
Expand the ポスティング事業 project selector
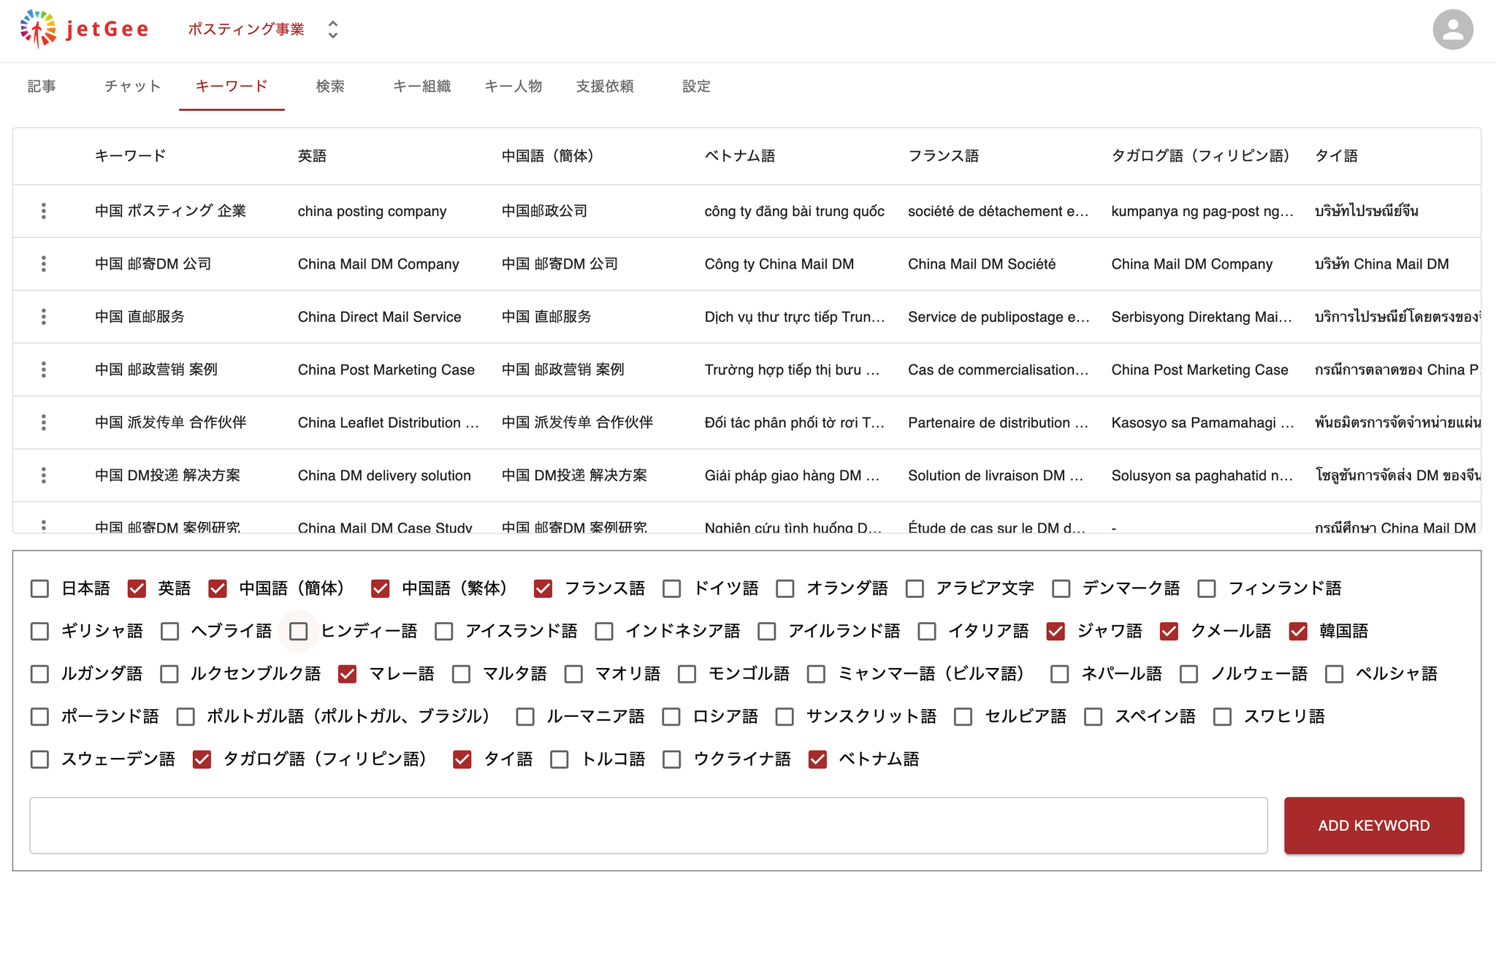pos(246,29)
